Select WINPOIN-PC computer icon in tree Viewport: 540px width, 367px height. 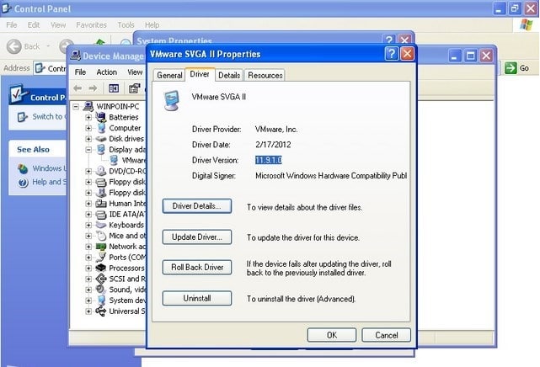pyautogui.click(x=88, y=106)
